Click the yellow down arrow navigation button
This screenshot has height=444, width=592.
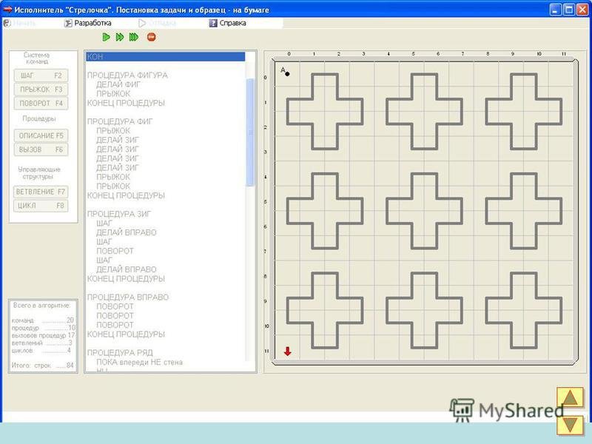tap(571, 425)
